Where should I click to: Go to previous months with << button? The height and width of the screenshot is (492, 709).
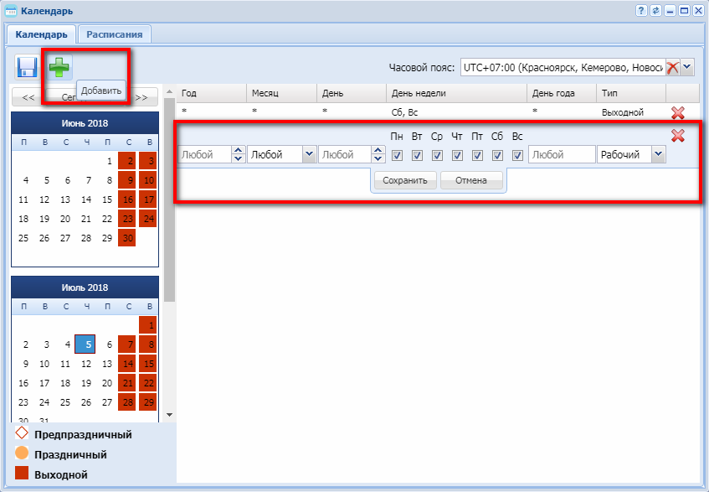pos(28,97)
